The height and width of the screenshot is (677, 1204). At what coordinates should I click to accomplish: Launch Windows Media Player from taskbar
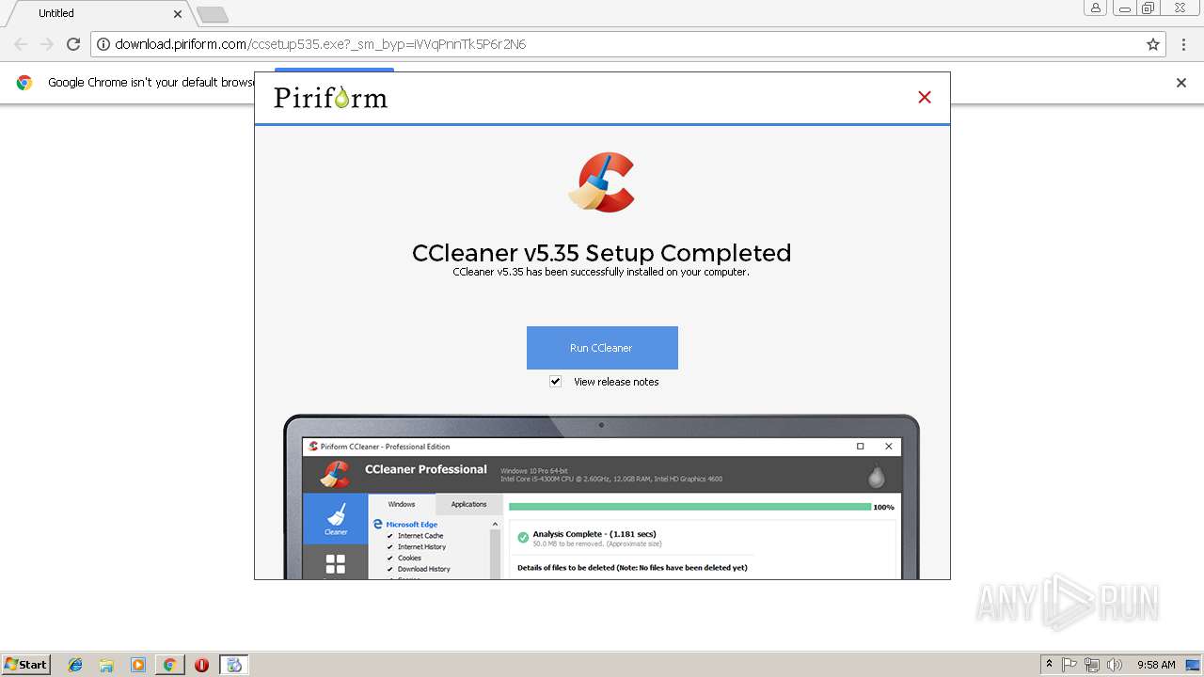[138, 665]
